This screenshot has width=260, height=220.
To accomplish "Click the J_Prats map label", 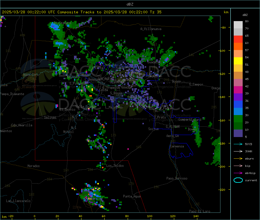I will coord(160,117).
